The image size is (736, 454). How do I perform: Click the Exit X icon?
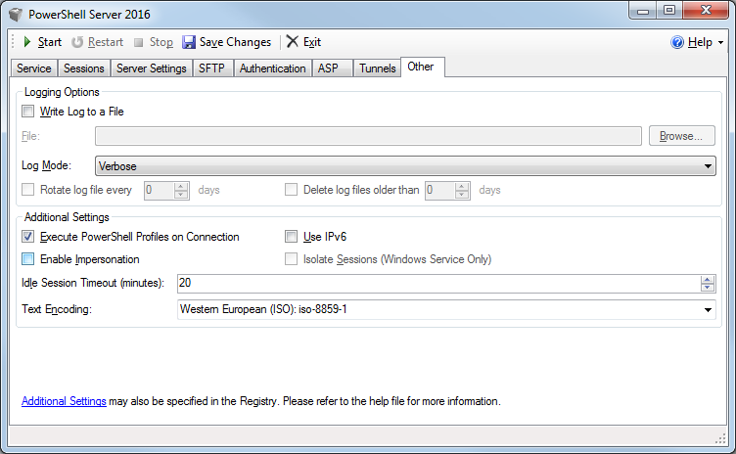pyautogui.click(x=293, y=41)
